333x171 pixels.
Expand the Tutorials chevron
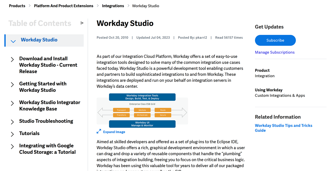(x=12, y=134)
